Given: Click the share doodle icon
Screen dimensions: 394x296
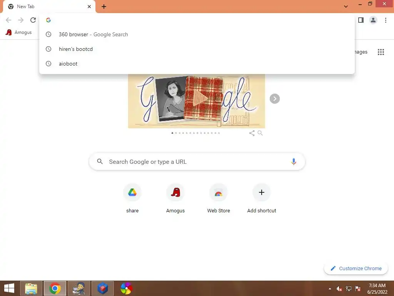Looking at the screenshot, I should tap(252, 133).
